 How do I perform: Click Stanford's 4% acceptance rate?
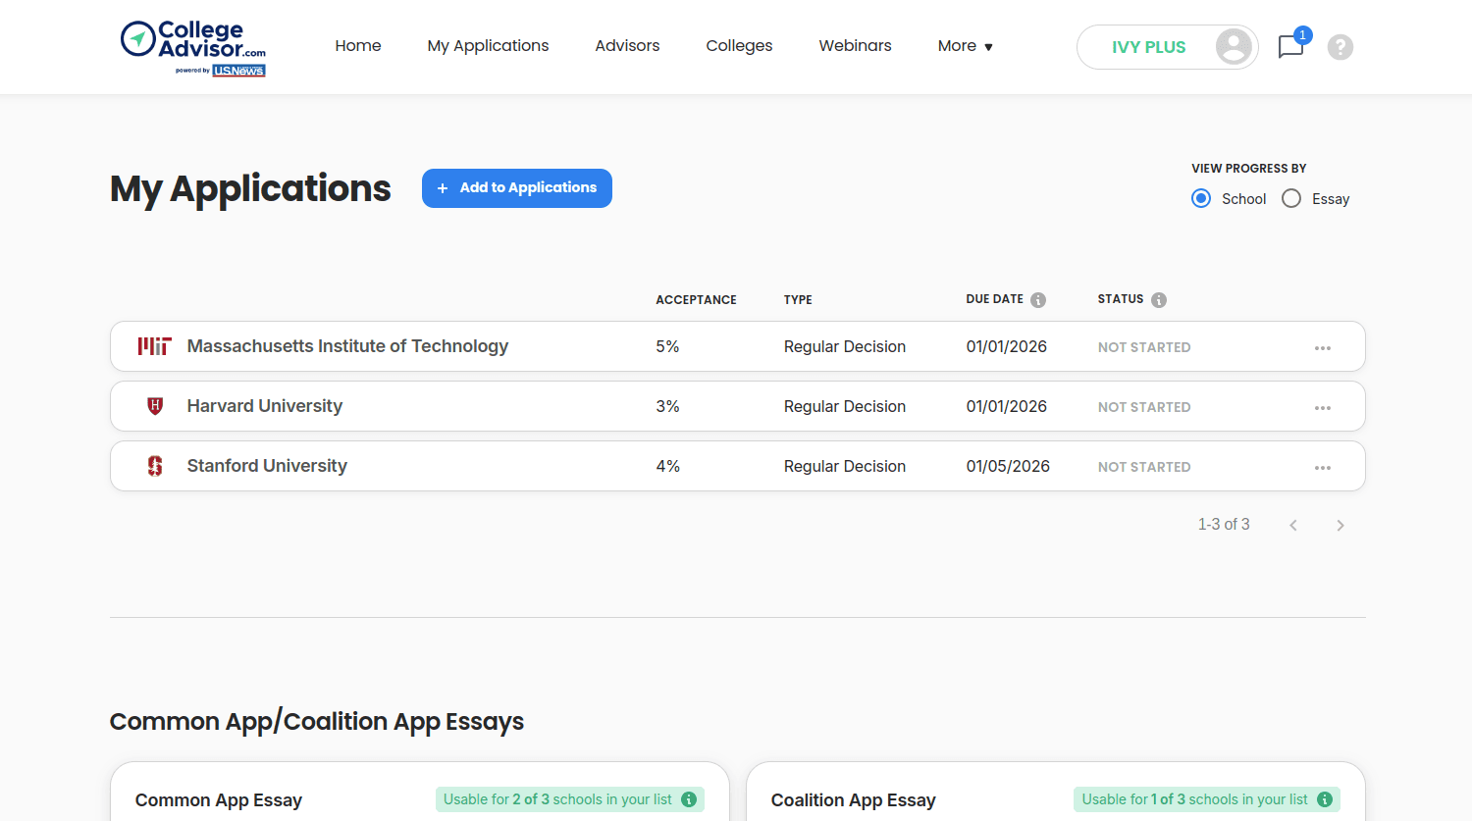click(x=667, y=466)
